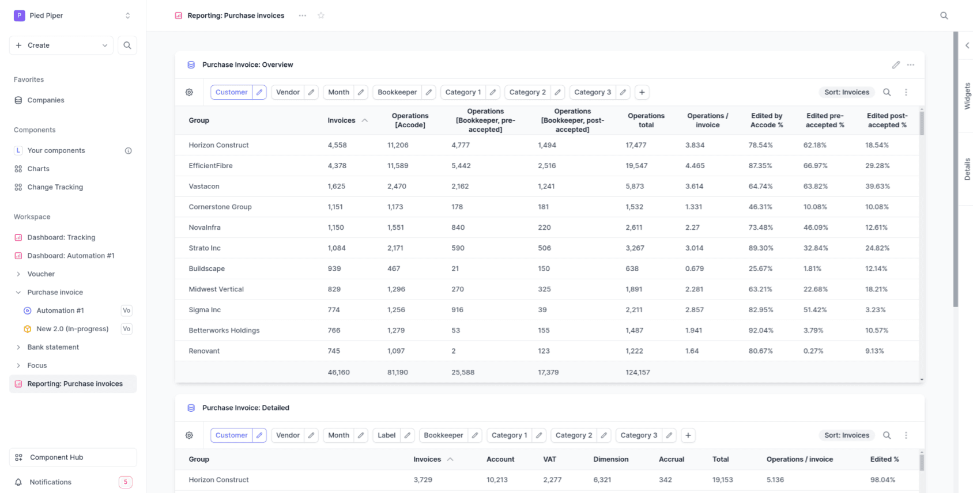Edit the Purchase Invoice: Overview widget
The image size is (973, 493).
896,65
